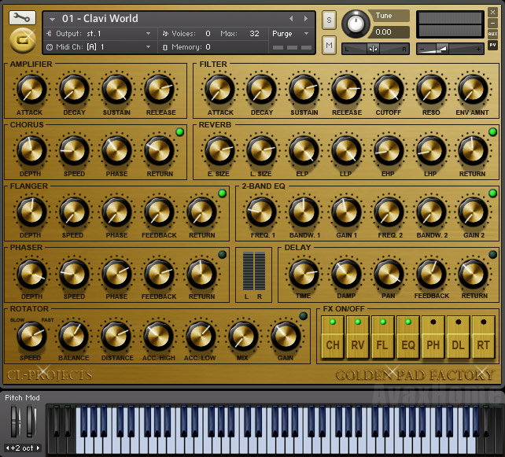This screenshot has height=457, width=505.
Task: Click the Phaser Speed knob
Action: [74, 274]
